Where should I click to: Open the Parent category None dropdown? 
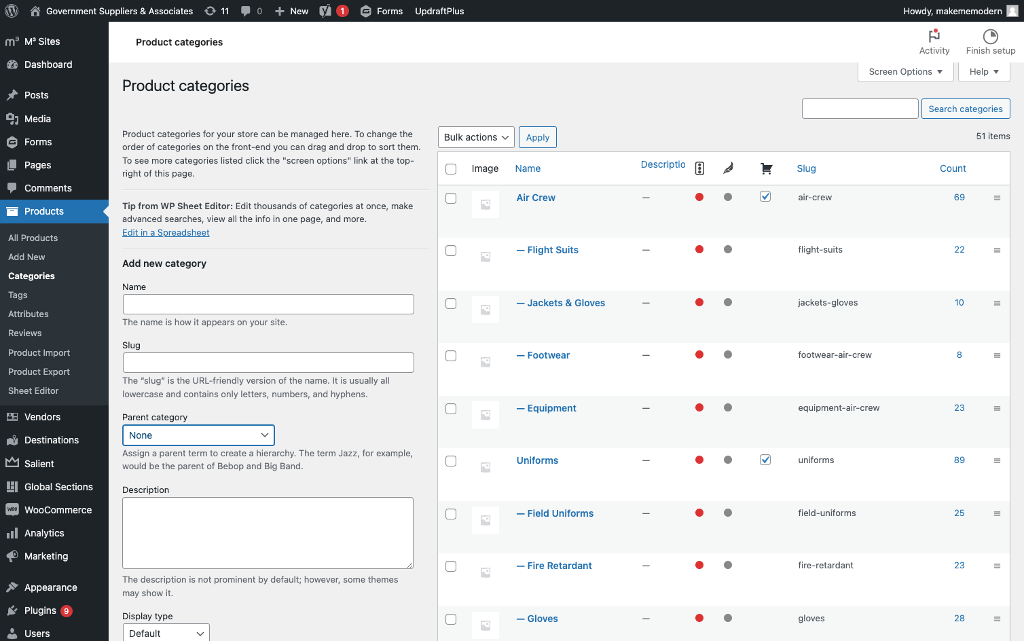(x=198, y=435)
